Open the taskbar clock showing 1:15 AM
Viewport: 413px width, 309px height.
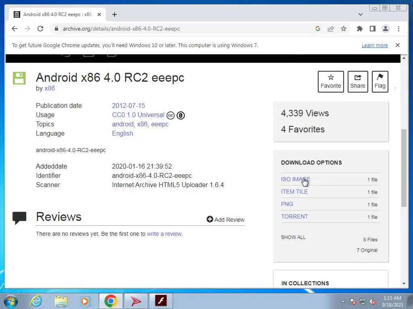tap(392, 301)
